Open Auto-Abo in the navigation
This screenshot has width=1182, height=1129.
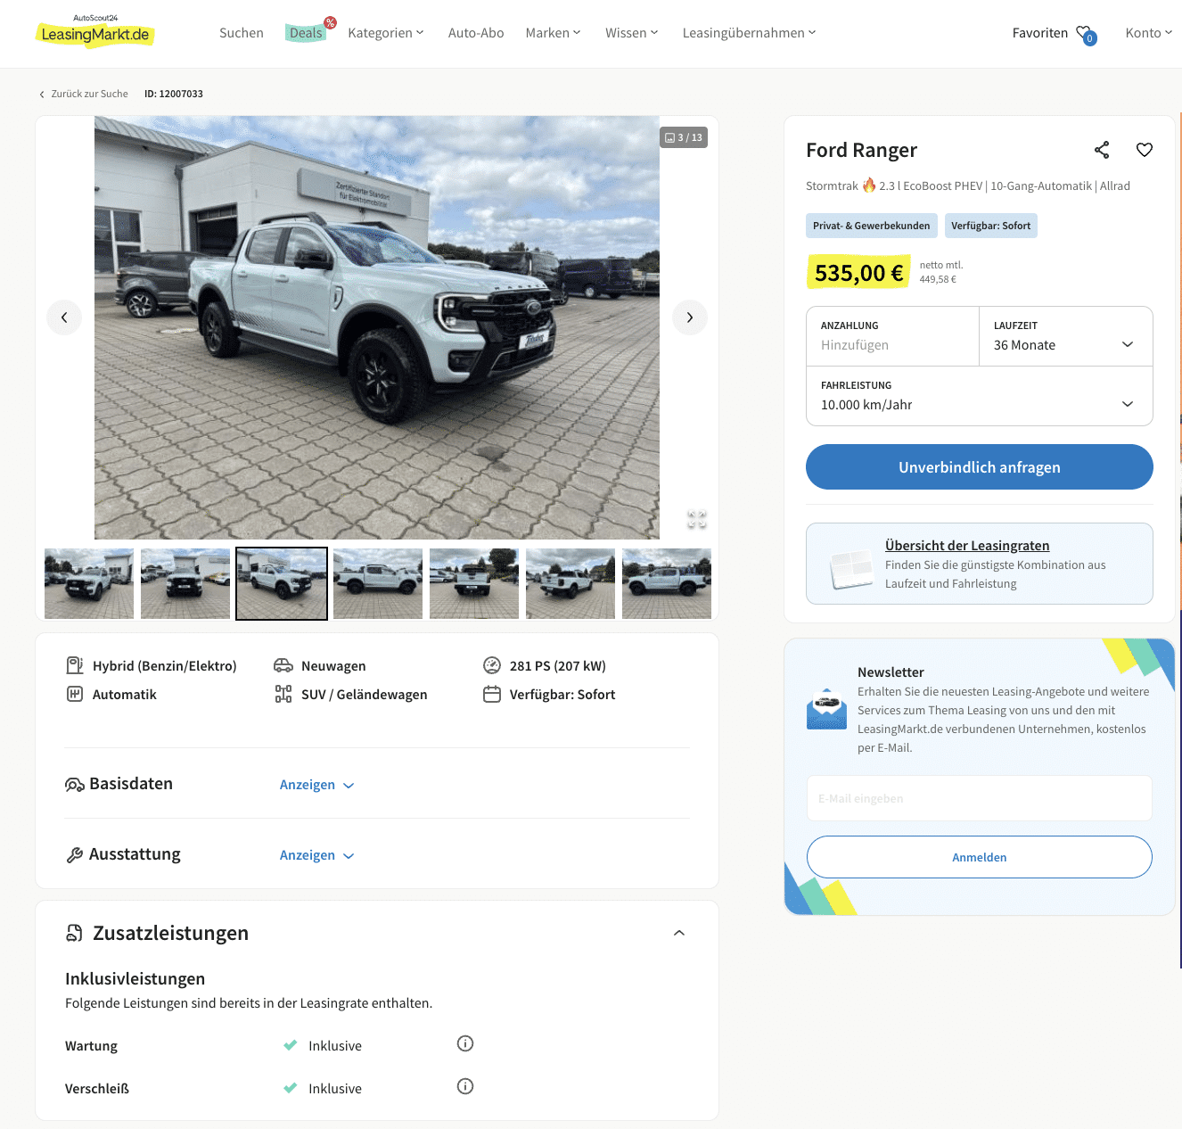476,33
